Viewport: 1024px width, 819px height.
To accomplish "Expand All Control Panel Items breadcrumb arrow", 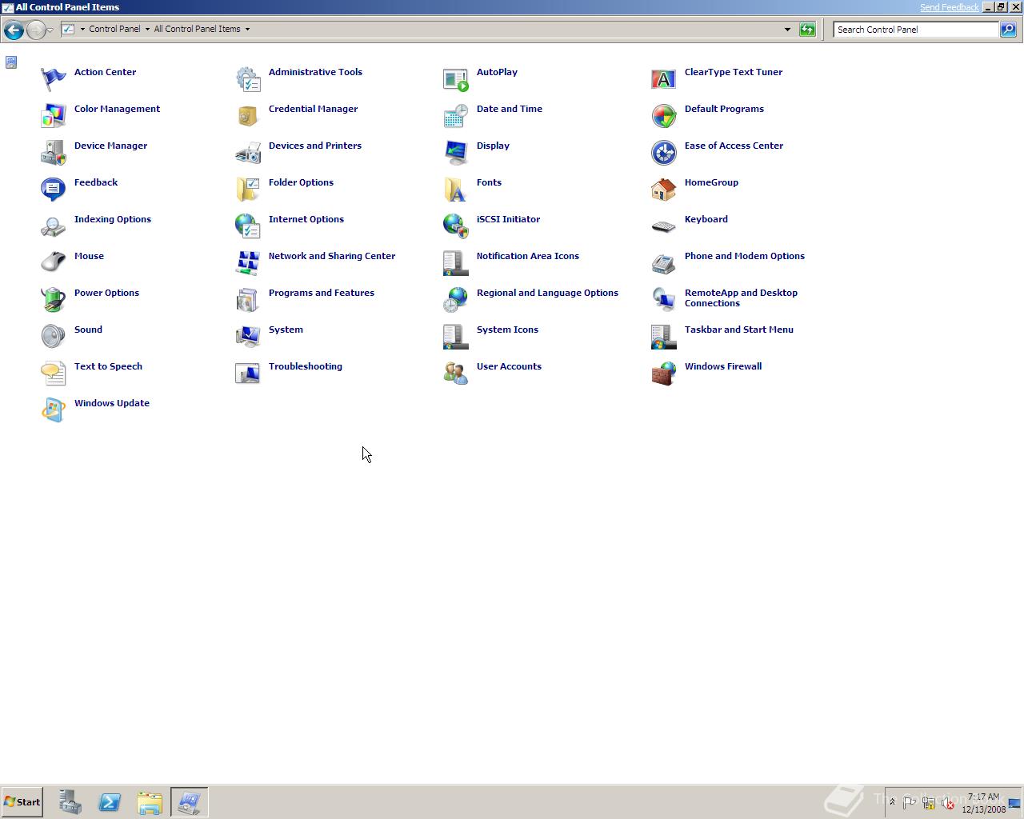I will [247, 30].
